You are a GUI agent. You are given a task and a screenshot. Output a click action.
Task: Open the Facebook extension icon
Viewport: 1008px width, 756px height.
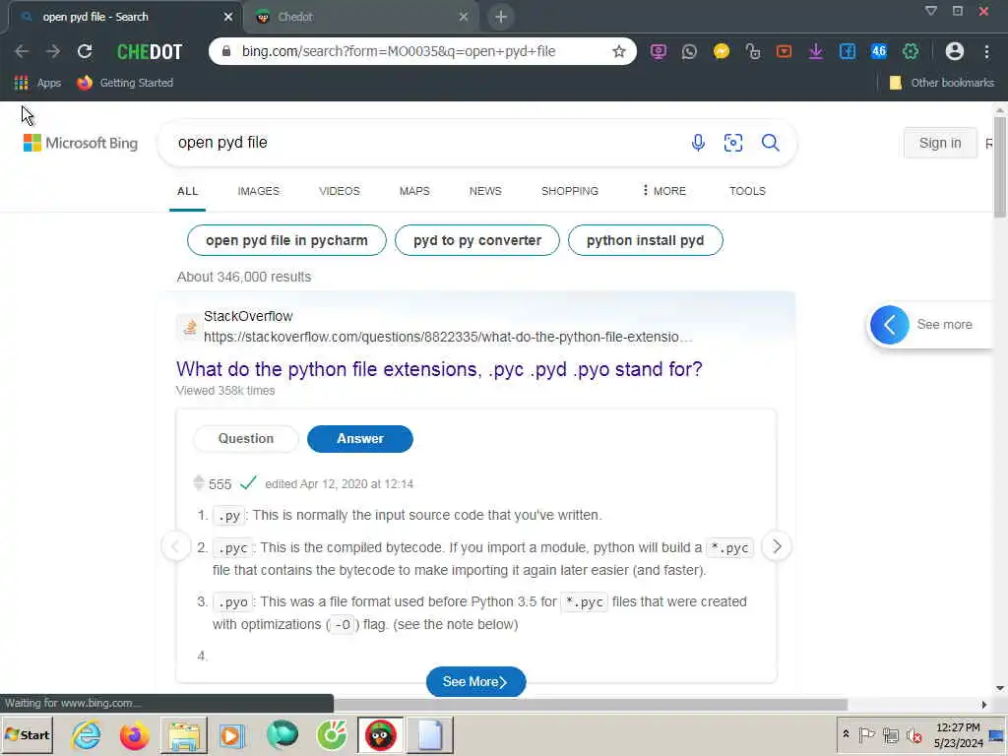click(848, 51)
